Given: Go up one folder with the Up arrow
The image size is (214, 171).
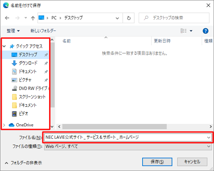Looking at the screenshot, I should tap(33, 18).
